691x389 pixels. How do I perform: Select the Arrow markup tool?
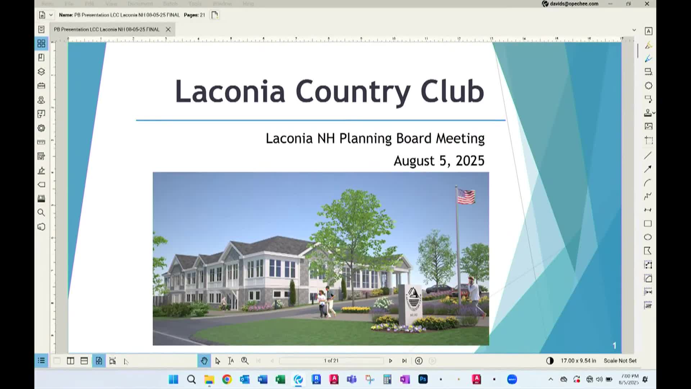[x=648, y=169]
